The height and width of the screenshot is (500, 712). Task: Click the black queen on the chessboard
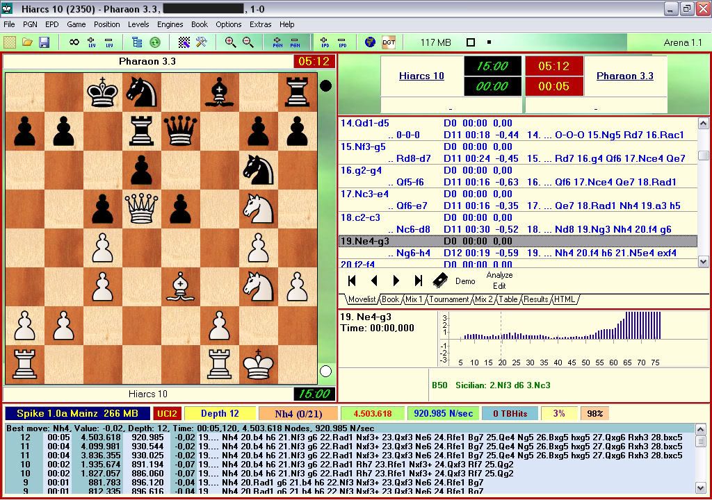point(181,131)
